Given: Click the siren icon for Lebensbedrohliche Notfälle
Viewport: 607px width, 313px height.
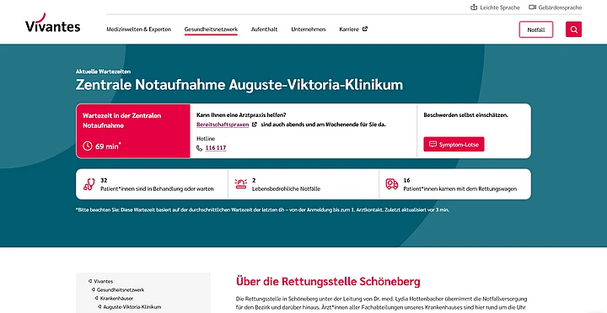Looking at the screenshot, I should coord(241,184).
